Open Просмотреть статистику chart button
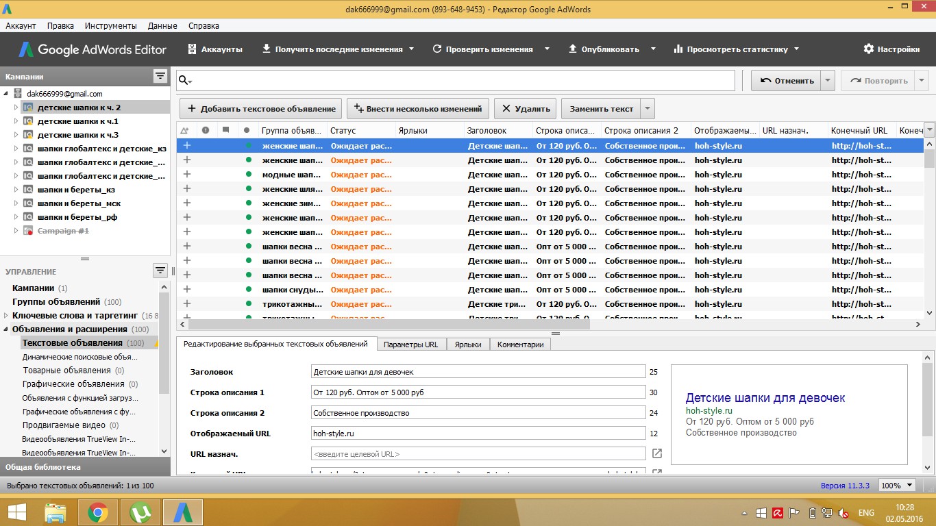The image size is (936, 526). 730,49
